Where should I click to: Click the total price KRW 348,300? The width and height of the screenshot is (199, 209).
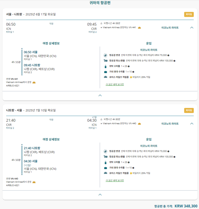pyautogui.click(x=186, y=206)
